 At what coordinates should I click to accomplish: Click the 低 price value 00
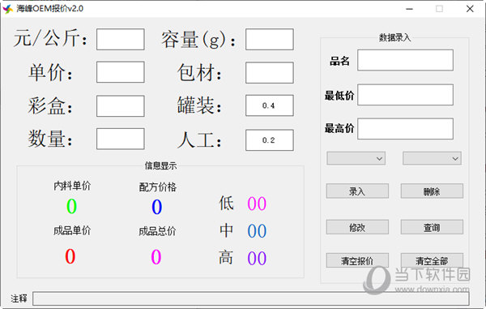coord(257,204)
